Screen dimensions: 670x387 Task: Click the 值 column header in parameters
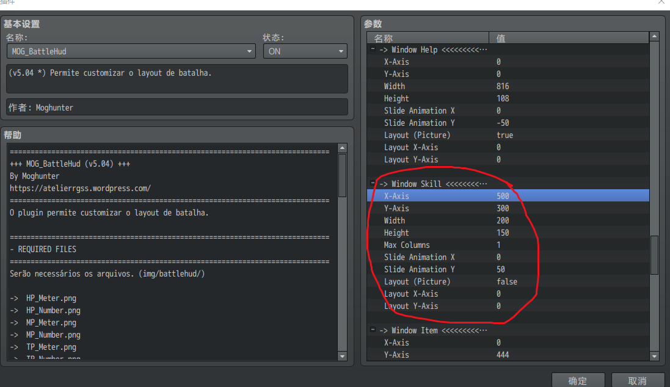point(569,38)
